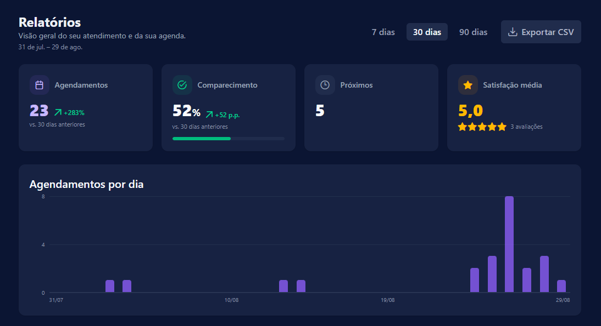Click the 31/07 x-axis label
The width and height of the screenshot is (601, 326).
click(56, 300)
